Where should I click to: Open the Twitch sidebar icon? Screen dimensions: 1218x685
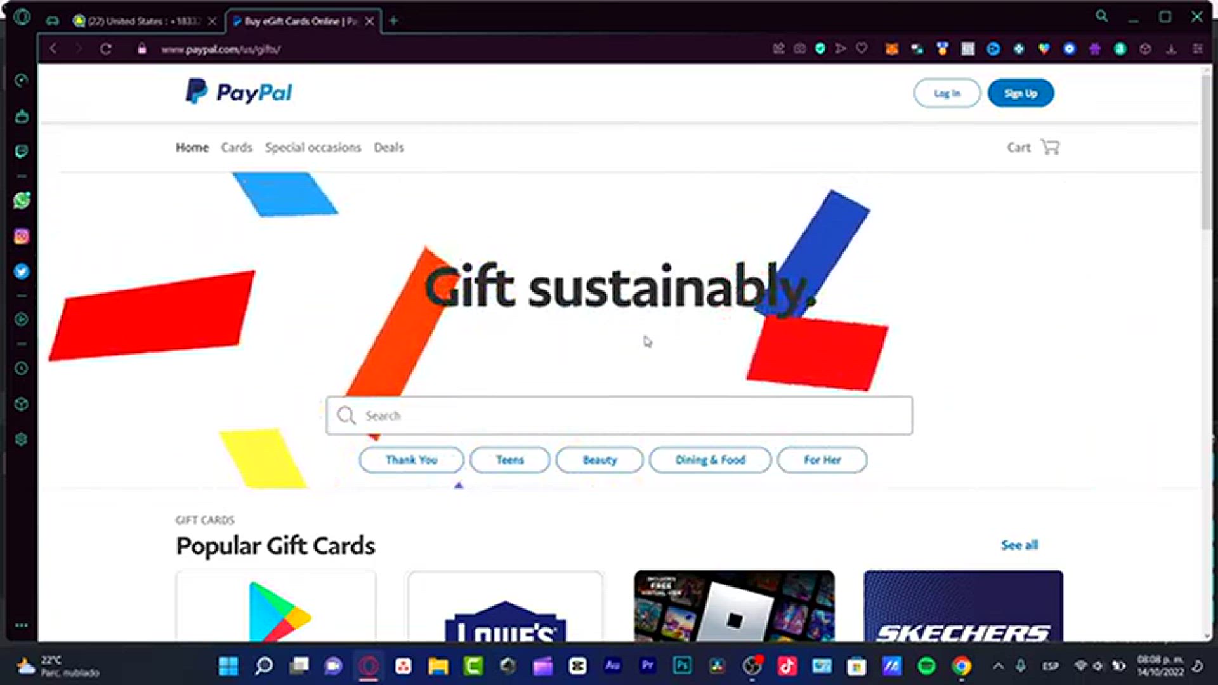[22, 151]
